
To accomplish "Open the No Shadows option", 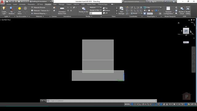I will tap(11, 10).
